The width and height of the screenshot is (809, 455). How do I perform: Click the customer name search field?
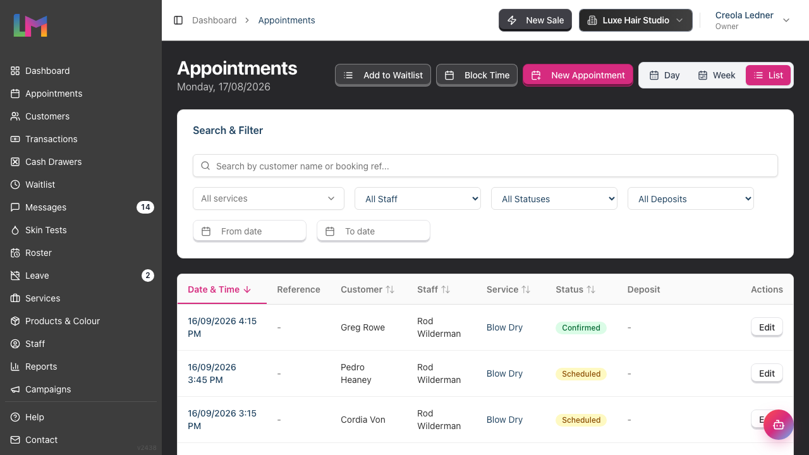(485, 166)
